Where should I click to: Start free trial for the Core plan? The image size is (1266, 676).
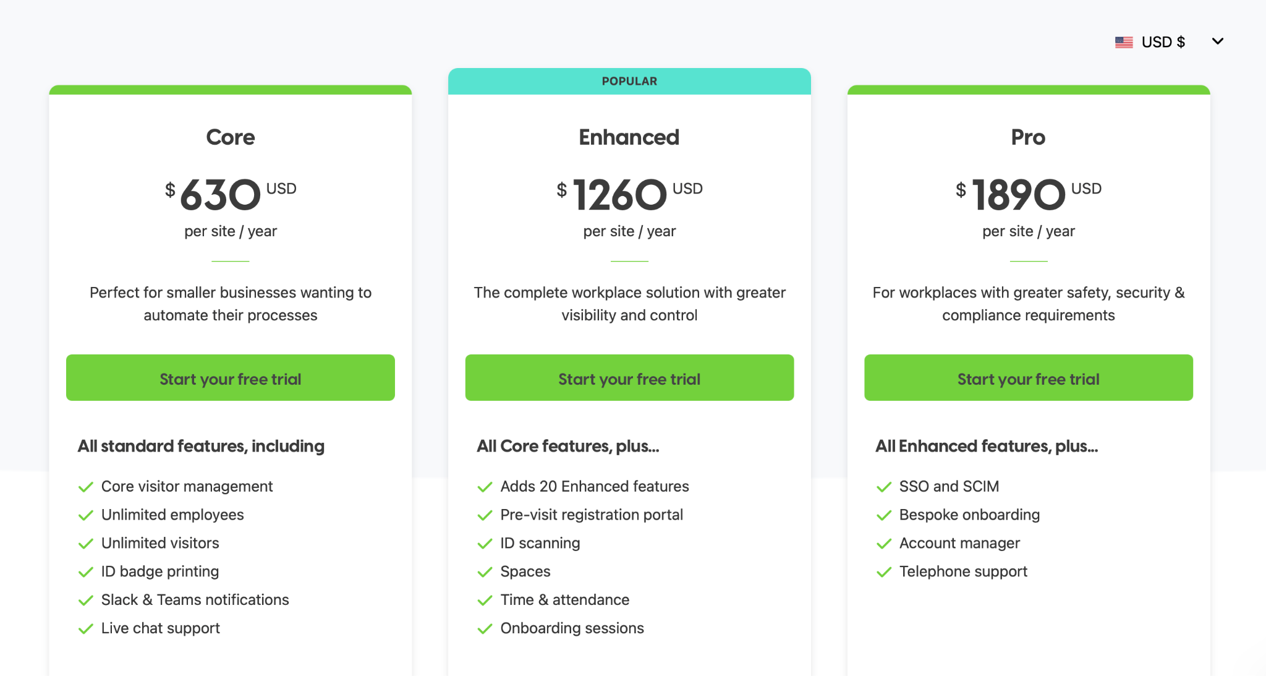click(x=230, y=378)
